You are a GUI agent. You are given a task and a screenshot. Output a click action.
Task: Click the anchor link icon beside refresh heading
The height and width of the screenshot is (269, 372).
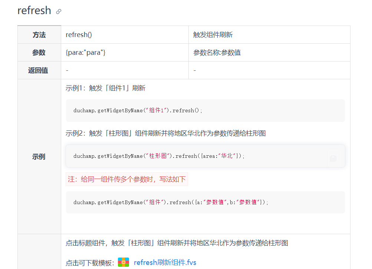pyautogui.click(x=59, y=11)
